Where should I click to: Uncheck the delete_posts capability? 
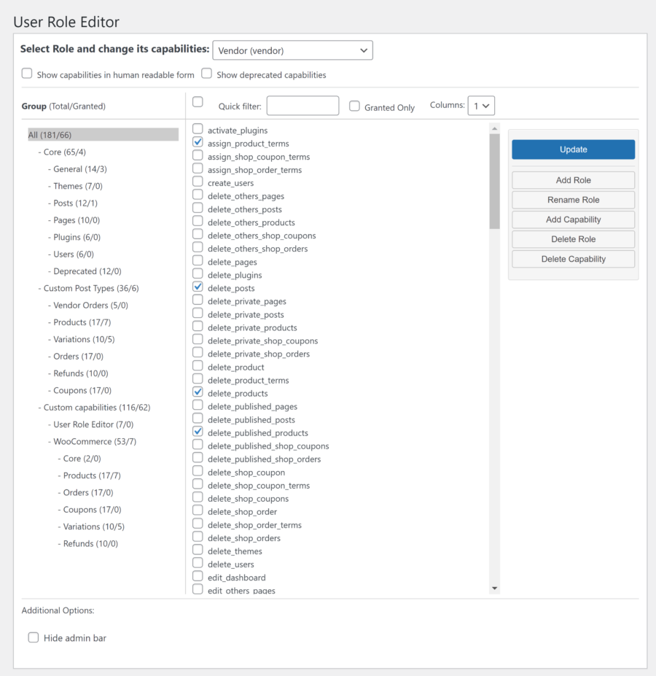pyautogui.click(x=198, y=287)
